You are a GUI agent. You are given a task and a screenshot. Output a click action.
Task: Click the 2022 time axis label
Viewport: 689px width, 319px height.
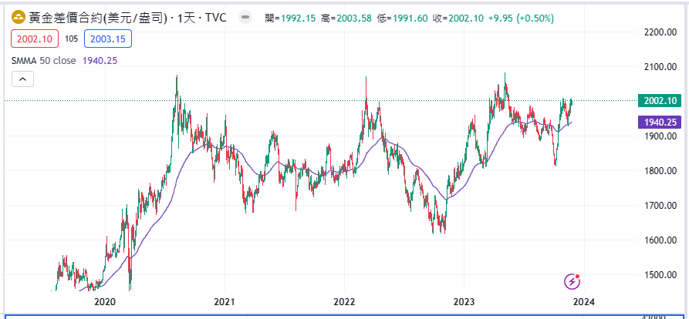point(344,302)
